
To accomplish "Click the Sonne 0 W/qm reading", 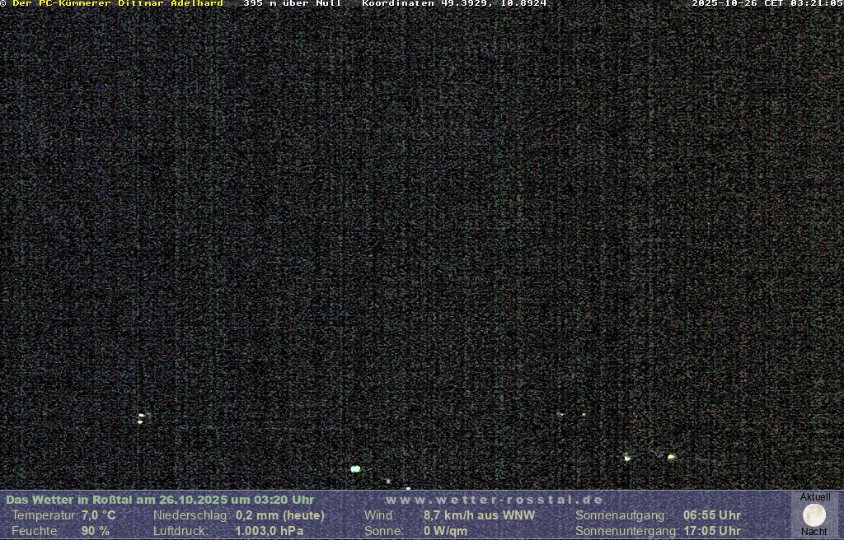I will coord(445,531).
